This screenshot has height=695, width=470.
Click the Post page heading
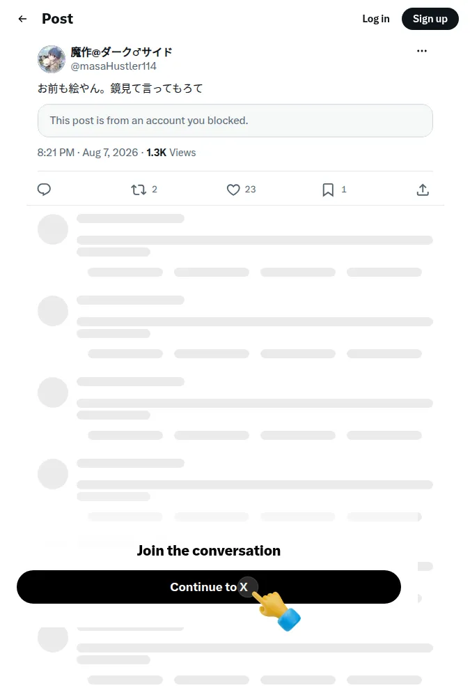click(58, 19)
